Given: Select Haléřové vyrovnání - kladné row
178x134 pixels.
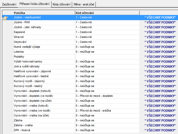Looking at the screenshot, I should point(44,76).
